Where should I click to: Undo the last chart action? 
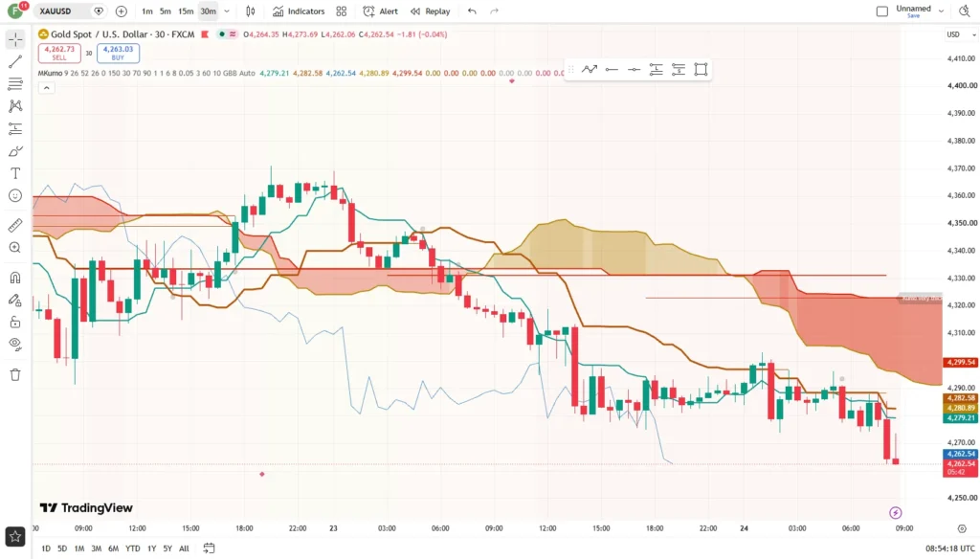[472, 11]
